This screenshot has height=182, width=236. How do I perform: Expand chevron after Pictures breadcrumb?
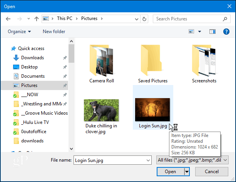point(102,18)
